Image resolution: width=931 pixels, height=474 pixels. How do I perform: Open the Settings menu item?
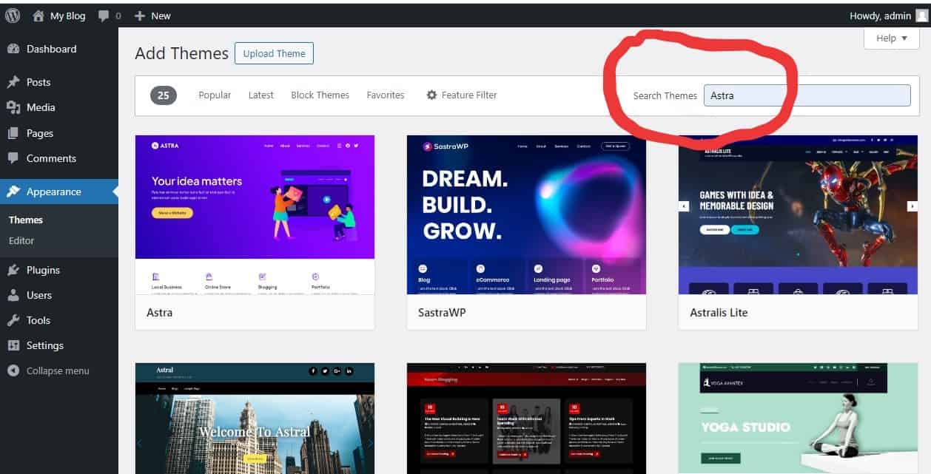tap(59, 345)
